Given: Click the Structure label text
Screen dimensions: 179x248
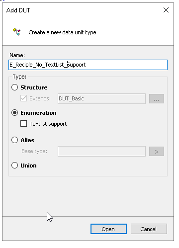Looking at the screenshot, I should (34, 87).
